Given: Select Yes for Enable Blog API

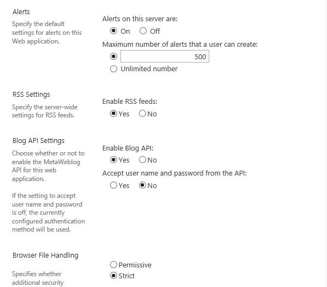Looking at the screenshot, I should [x=113, y=160].
